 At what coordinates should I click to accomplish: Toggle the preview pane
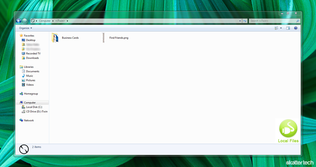(288, 28)
